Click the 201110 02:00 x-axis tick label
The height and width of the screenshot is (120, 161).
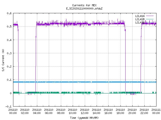[x=25, y=111]
